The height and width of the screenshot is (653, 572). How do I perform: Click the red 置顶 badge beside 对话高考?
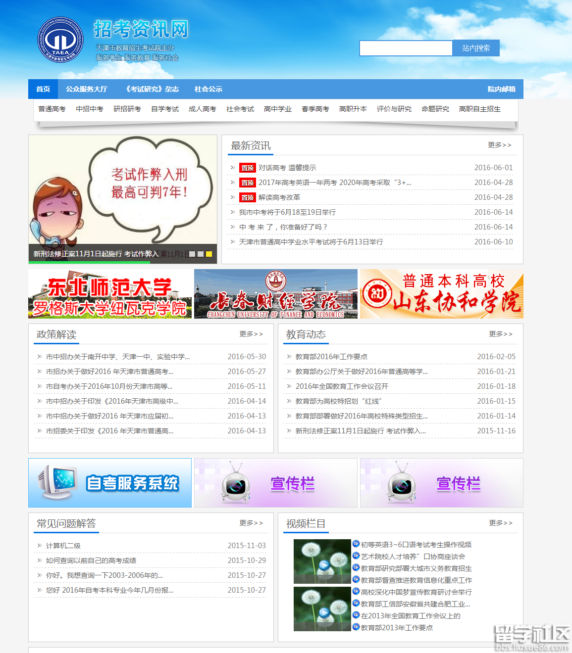(247, 168)
